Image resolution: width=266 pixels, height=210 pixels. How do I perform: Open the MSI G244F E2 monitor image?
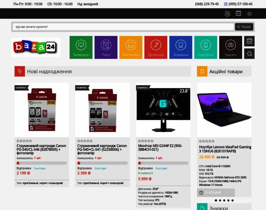coord(163,110)
